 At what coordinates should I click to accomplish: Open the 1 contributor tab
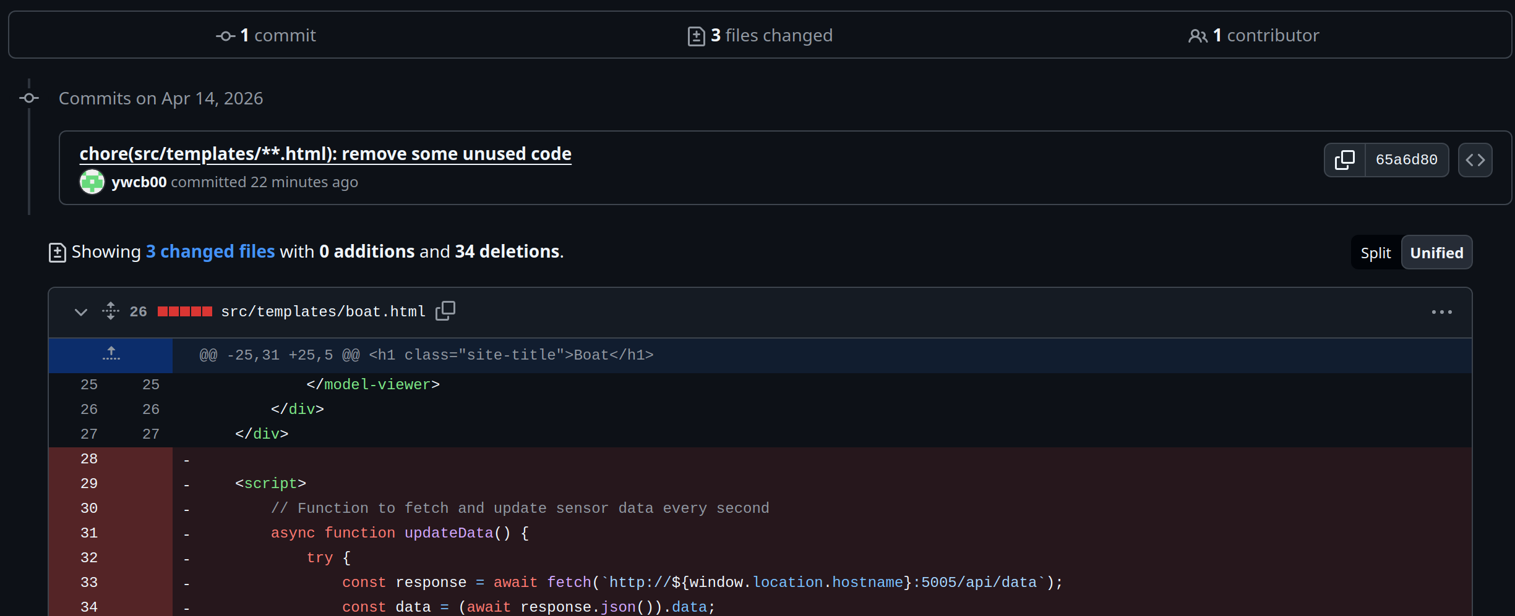[x=1253, y=36]
